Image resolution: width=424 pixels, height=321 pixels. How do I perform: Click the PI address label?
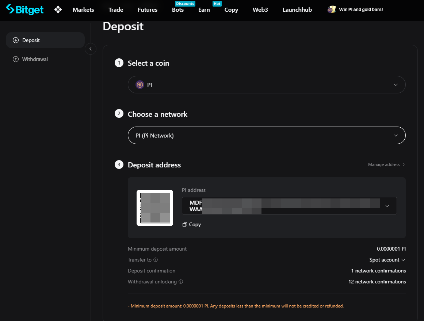(x=194, y=190)
